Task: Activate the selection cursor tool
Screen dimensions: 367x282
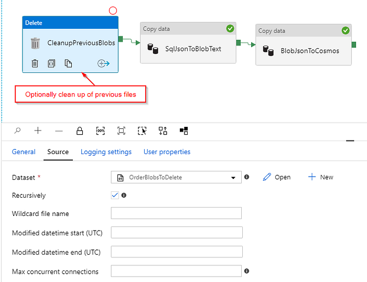Action: [x=142, y=131]
